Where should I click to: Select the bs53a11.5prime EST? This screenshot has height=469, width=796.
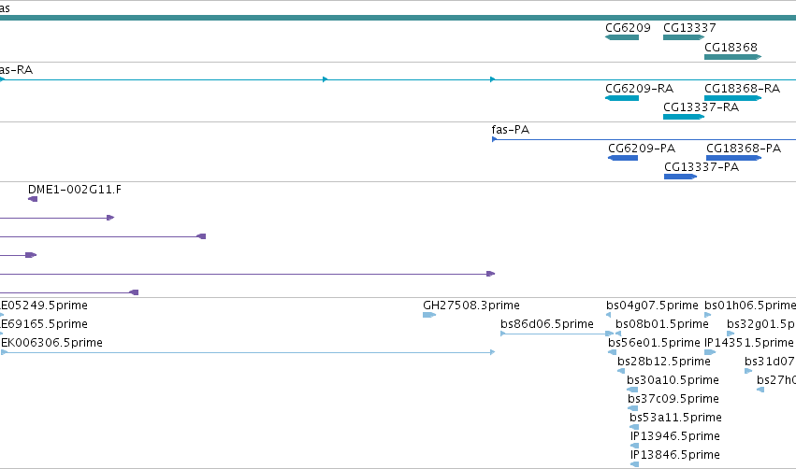coord(634,427)
